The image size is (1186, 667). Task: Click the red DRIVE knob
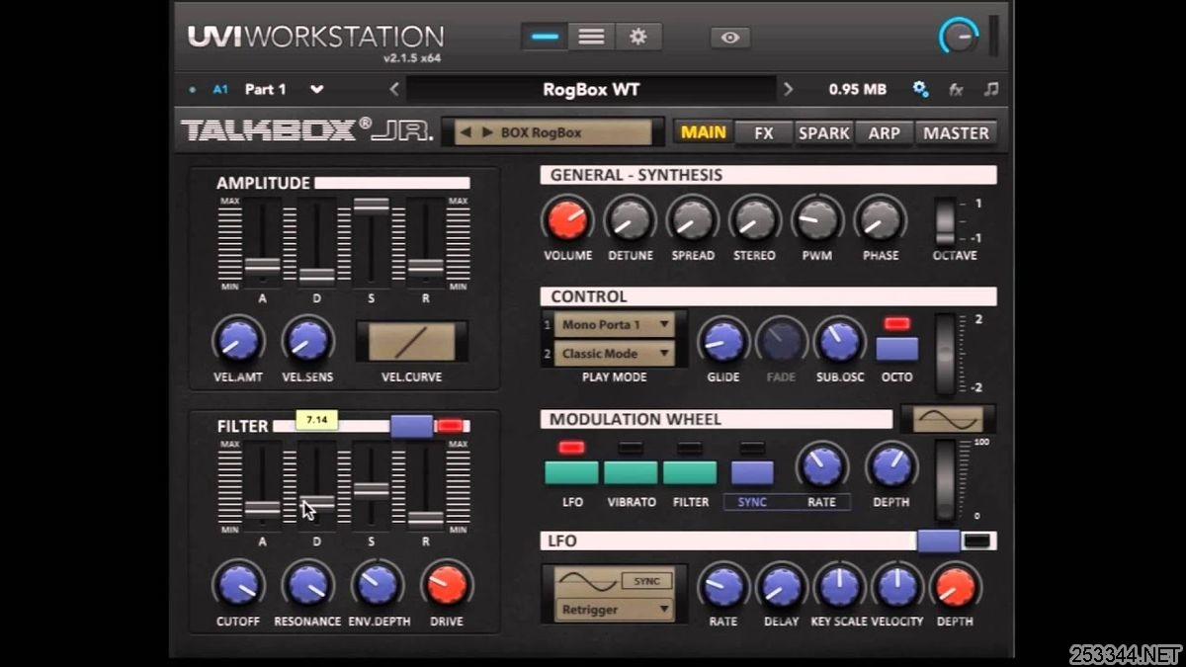pyautogui.click(x=446, y=585)
